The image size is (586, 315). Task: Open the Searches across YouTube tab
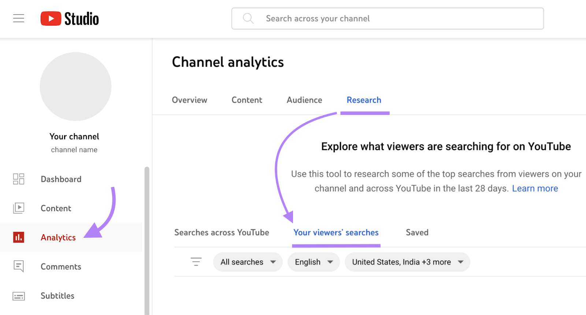[x=222, y=232]
